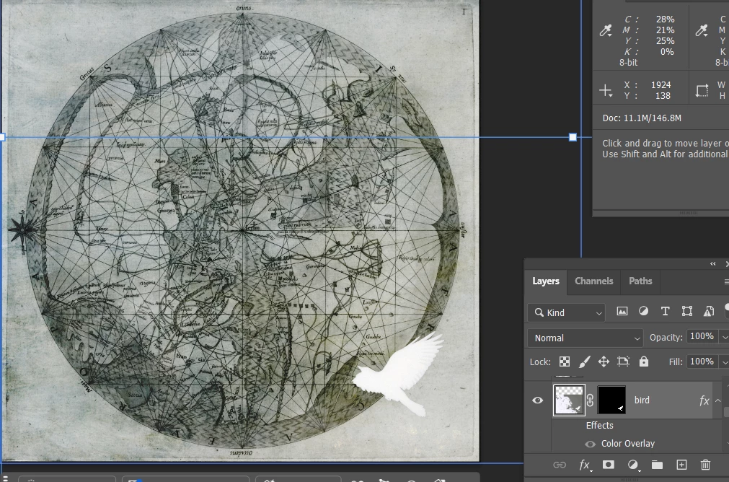This screenshot has width=729, height=482.
Task: Click the 8-bit label under CMYK values
Action: click(628, 62)
